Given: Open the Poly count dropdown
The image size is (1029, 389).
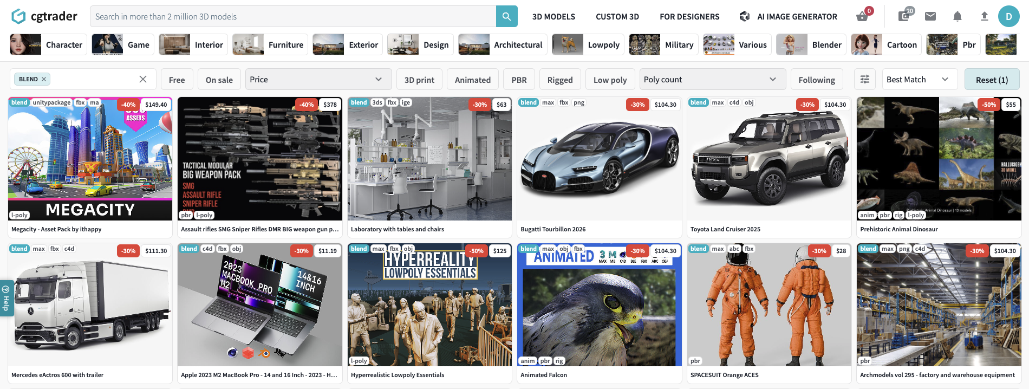Looking at the screenshot, I should click(x=713, y=79).
